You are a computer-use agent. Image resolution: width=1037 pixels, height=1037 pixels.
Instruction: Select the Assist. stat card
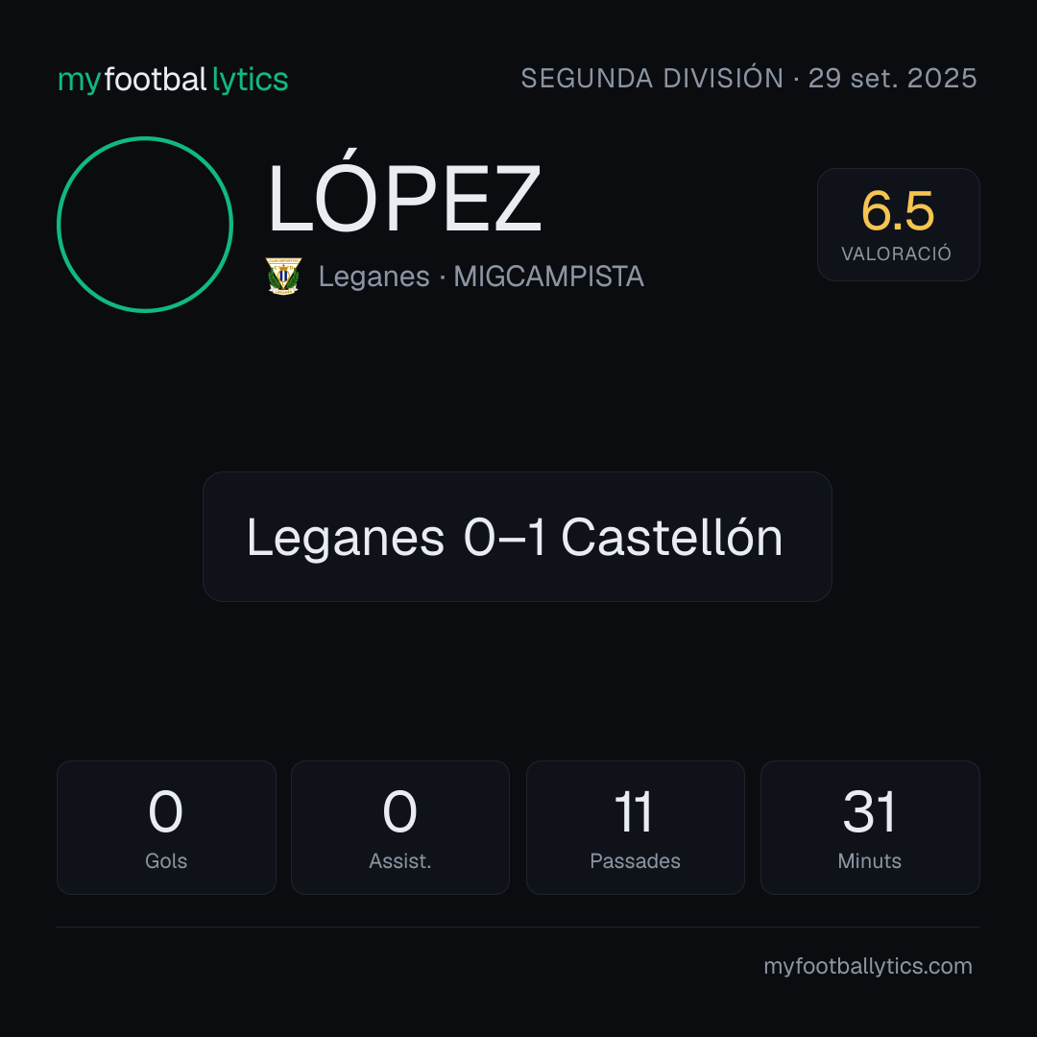click(x=400, y=828)
